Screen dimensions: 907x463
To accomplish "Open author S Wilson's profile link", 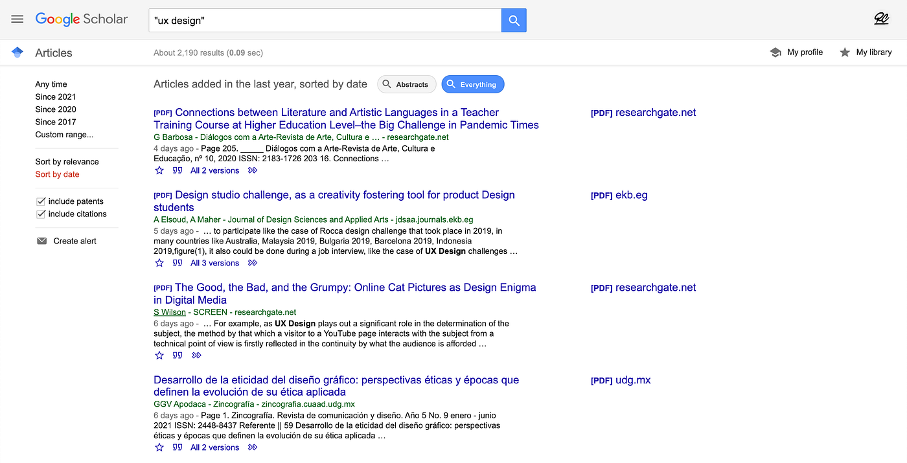I will point(170,312).
